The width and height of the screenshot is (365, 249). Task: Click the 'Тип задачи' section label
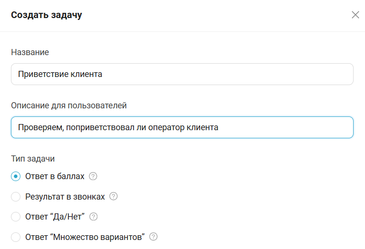(33, 159)
